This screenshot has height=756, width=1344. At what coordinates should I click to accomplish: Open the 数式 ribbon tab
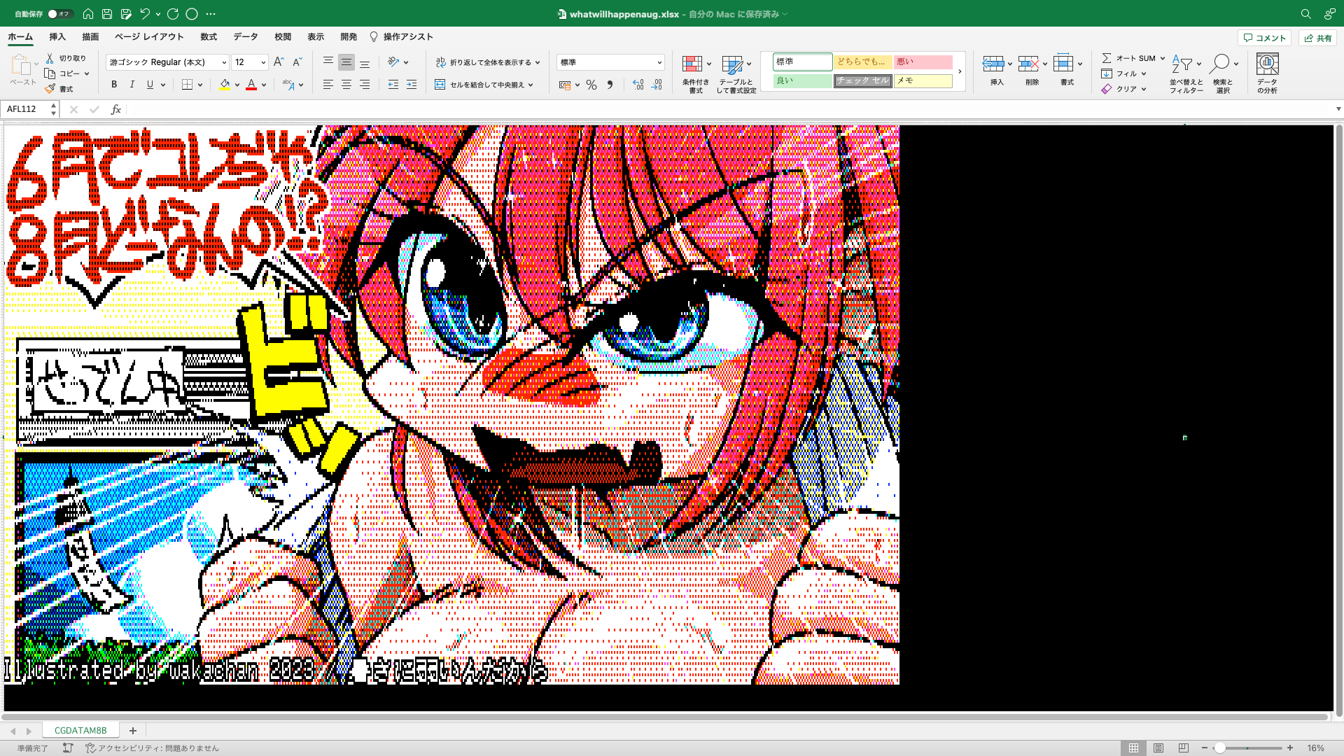[209, 37]
